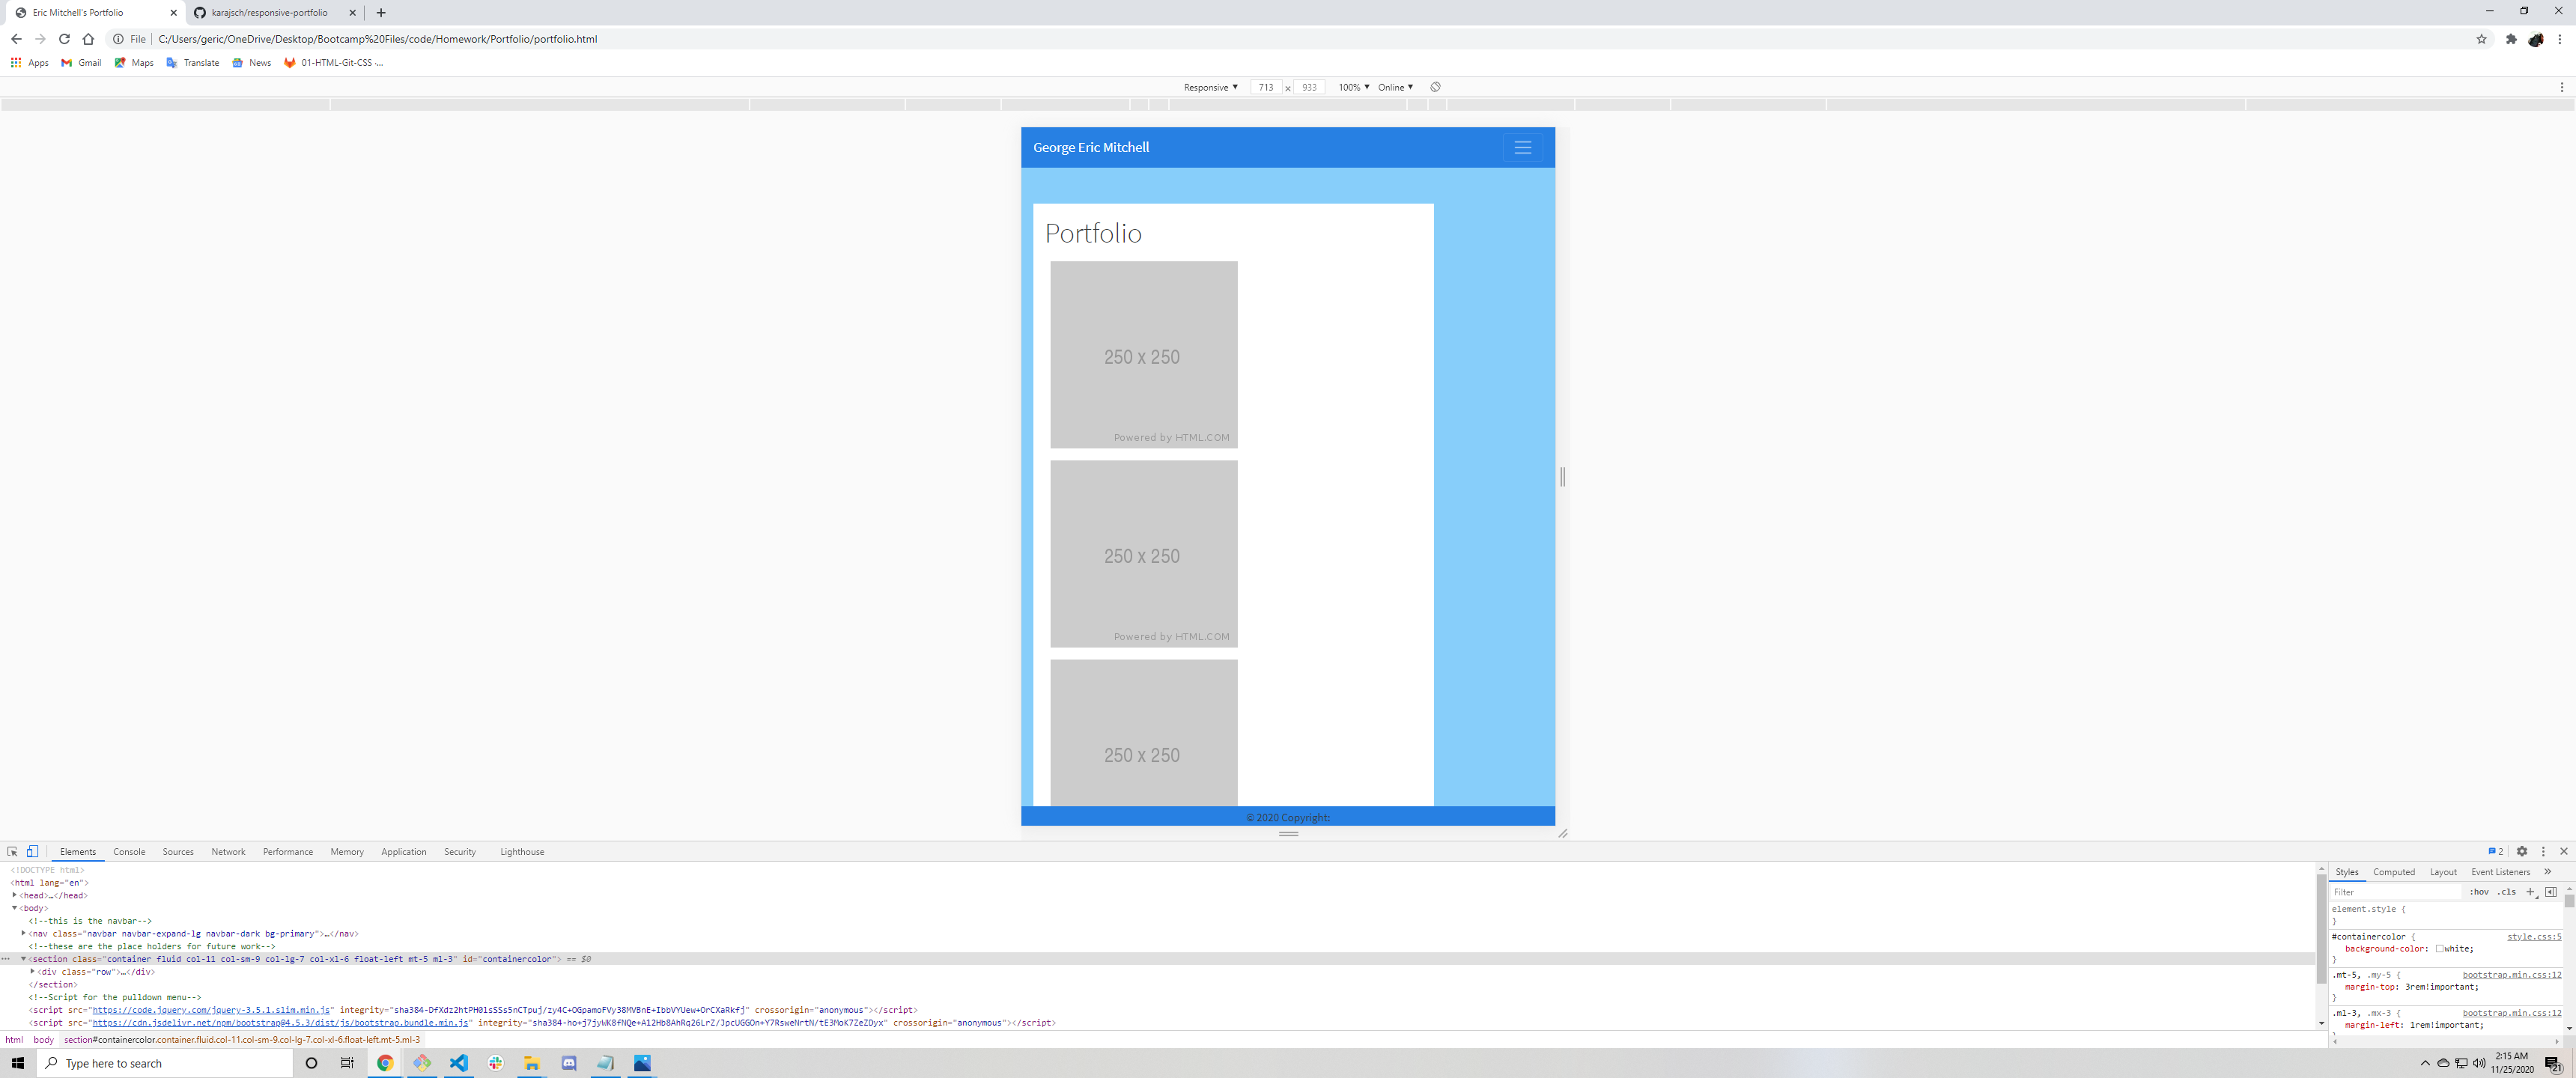This screenshot has width=2576, height=1078.
Task: Open the Chrome extensions puzzle icon
Action: [x=2510, y=39]
